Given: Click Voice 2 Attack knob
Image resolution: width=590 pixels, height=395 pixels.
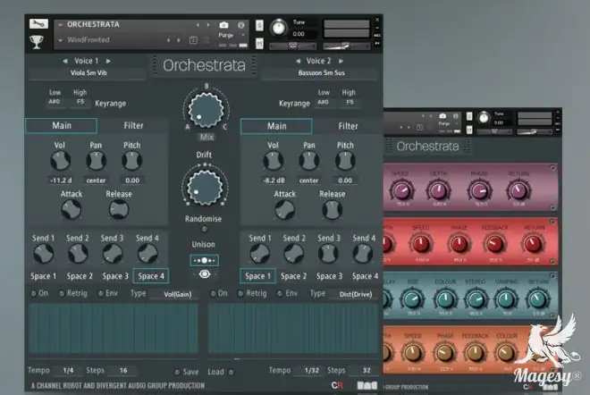Looking at the screenshot, I should [285, 210].
